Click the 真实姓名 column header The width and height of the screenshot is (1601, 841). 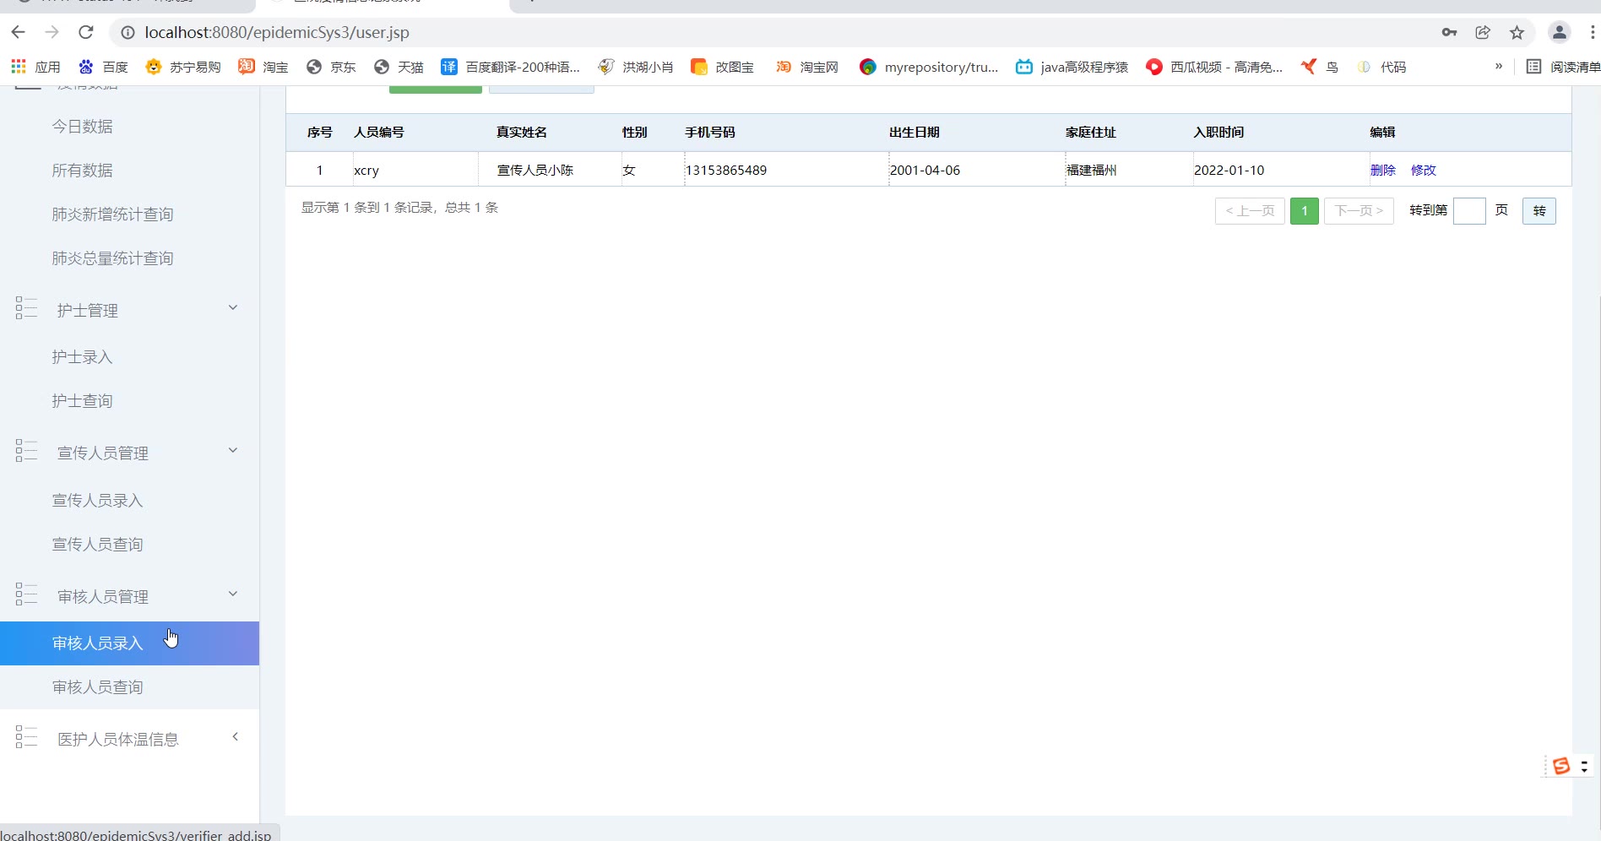[x=521, y=132]
